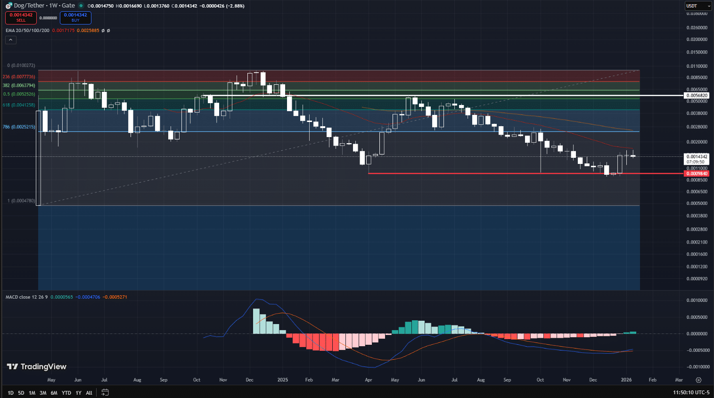This screenshot has width=714, height=398.
Task: Click the blue BUY button
Action: coord(75,18)
